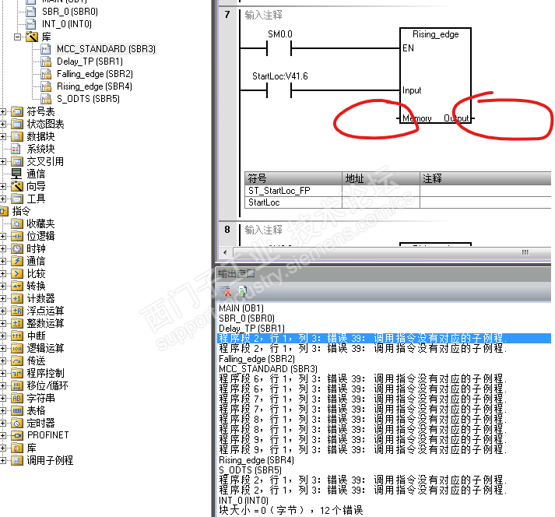Expand the 移位/循环 instruction folder
This screenshot has width=555, height=517.
(x=3, y=385)
